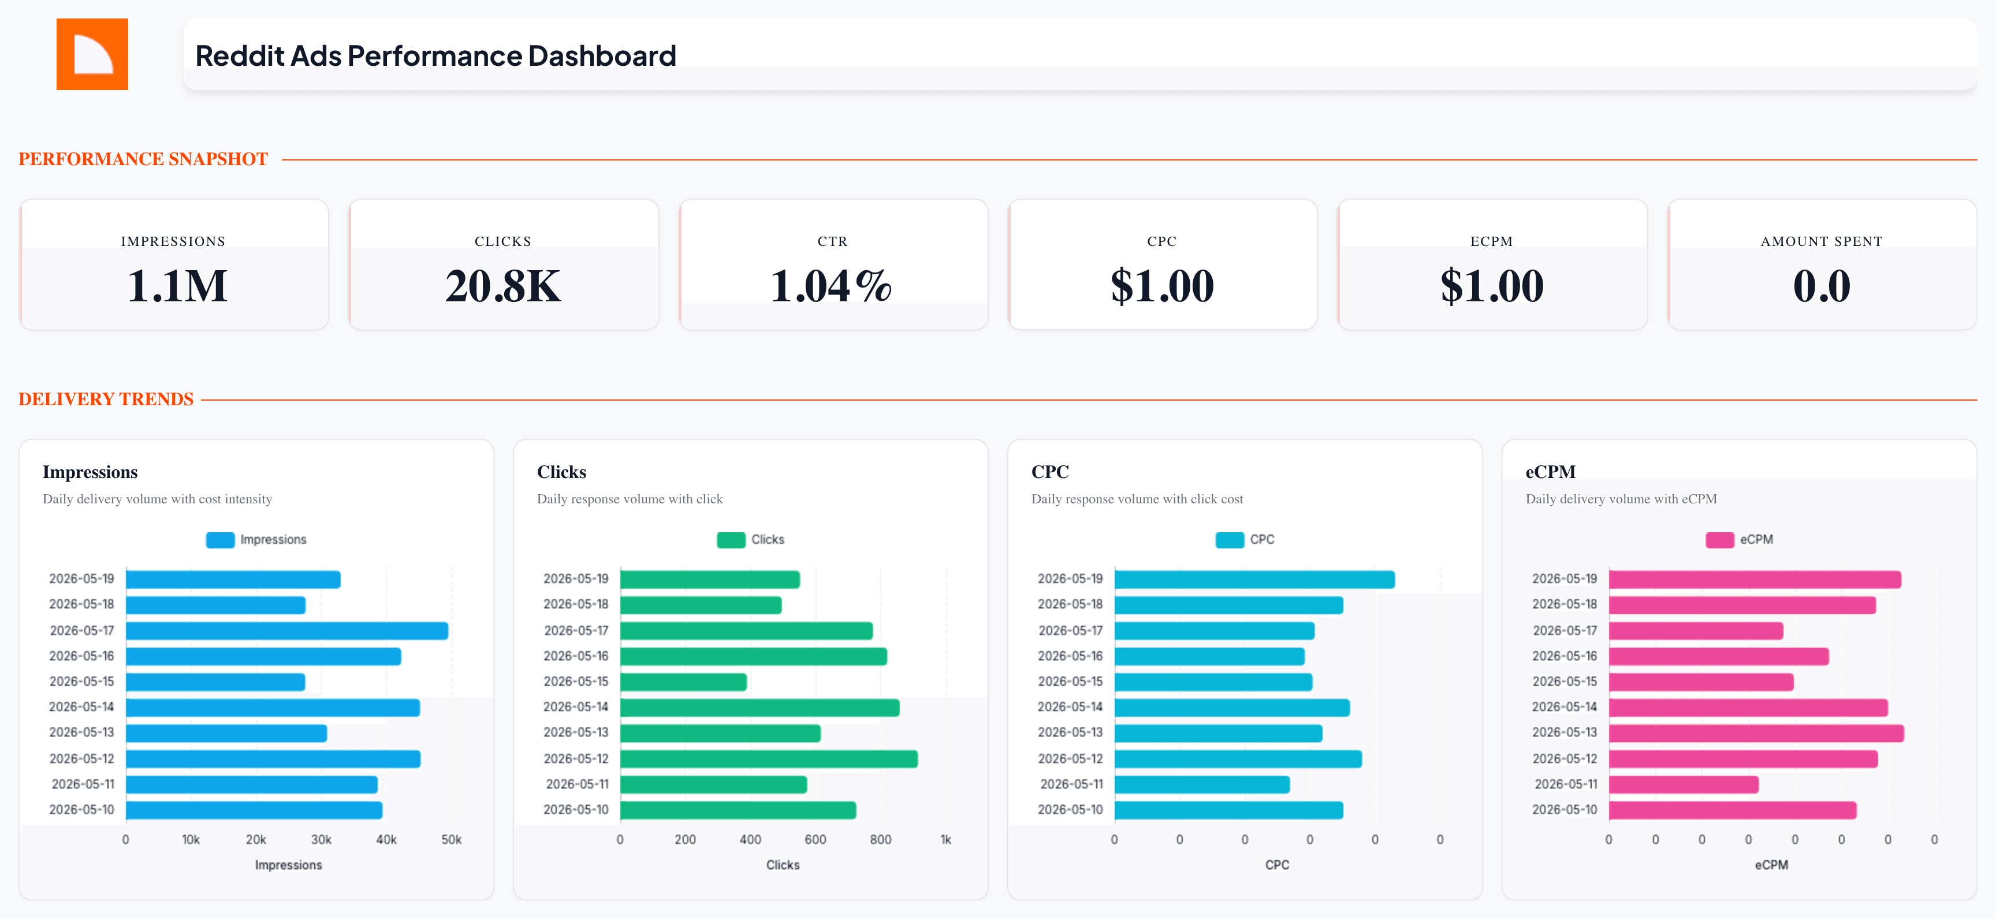Click the 2026-05-12 bar in CPC chart

(1238, 759)
